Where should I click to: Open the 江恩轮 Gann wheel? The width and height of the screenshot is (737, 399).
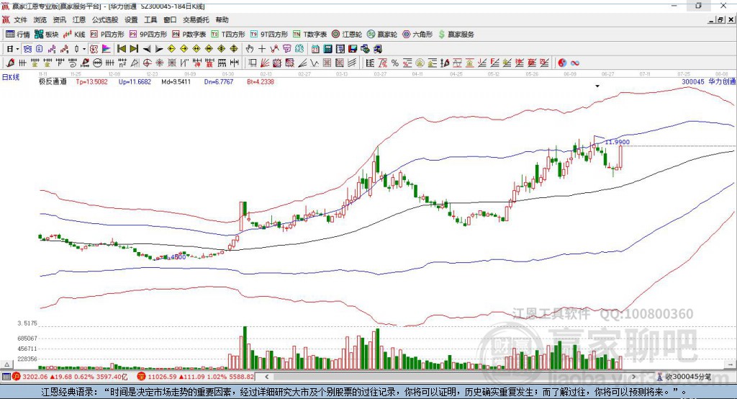coord(347,35)
